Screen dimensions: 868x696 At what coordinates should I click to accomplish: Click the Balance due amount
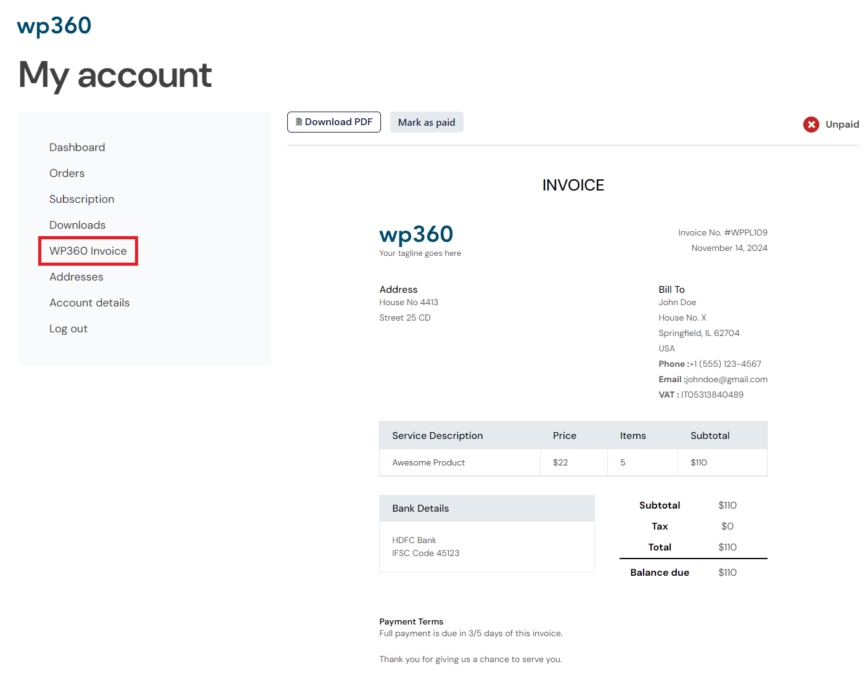tap(727, 573)
